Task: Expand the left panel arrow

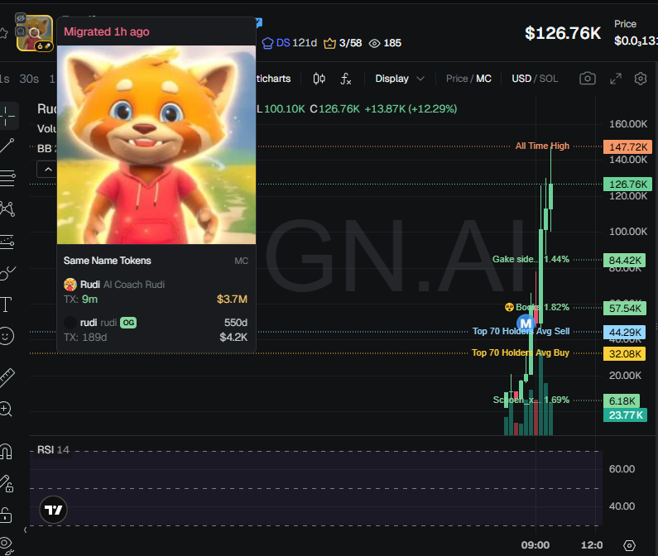Action: [25, 530]
